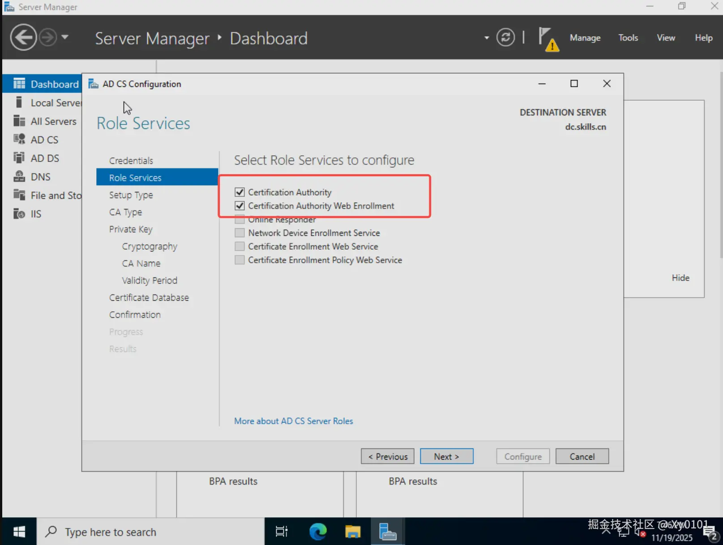This screenshot has height=545, width=723.
Task: Open More about AD CS Server Roles link
Action: (x=294, y=421)
